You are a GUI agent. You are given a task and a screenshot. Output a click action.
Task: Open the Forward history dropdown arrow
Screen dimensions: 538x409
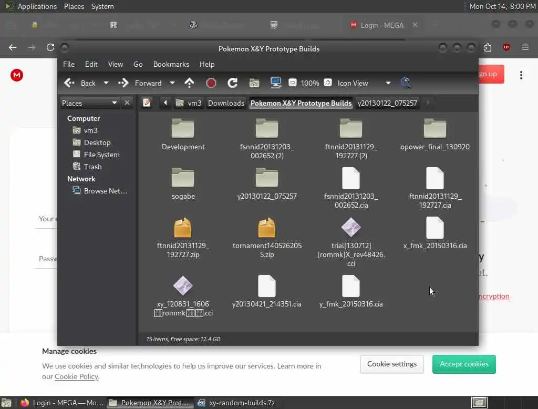(x=172, y=83)
